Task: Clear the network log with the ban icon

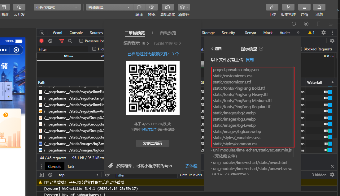Action: tap(50, 41)
